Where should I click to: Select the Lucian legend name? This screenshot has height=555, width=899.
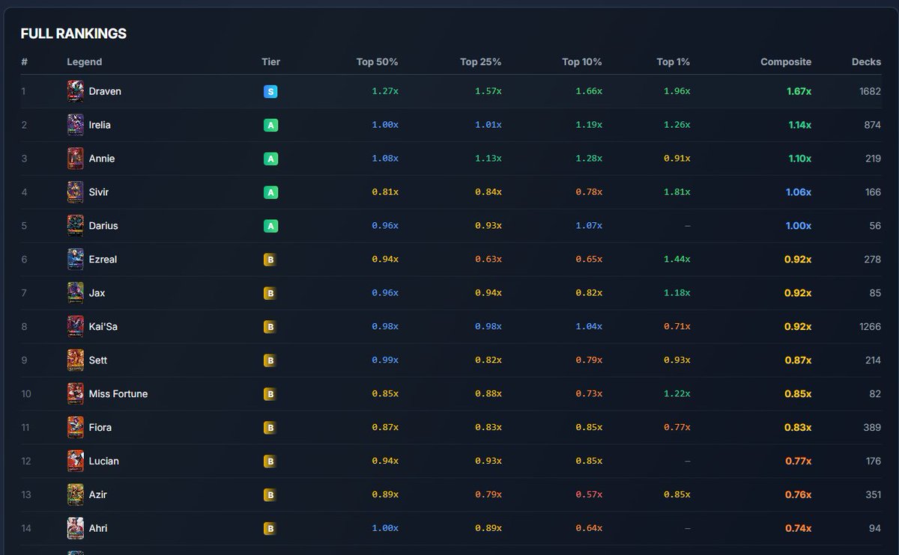tap(103, 462)
